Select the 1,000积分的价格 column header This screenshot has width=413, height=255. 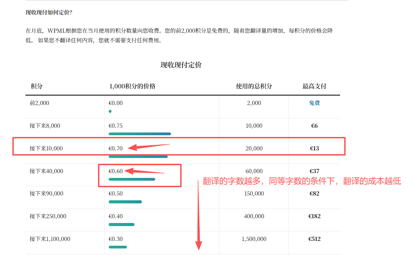click(x=132, y=86)
